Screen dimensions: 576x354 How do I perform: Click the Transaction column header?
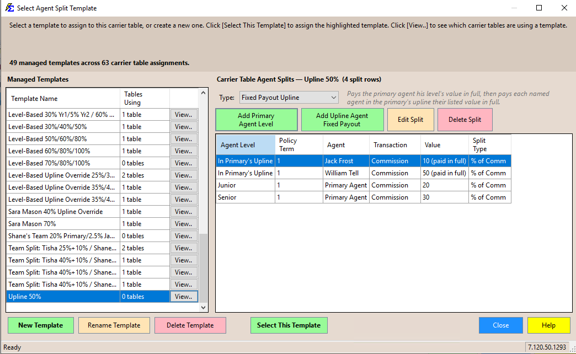(395, 144)
